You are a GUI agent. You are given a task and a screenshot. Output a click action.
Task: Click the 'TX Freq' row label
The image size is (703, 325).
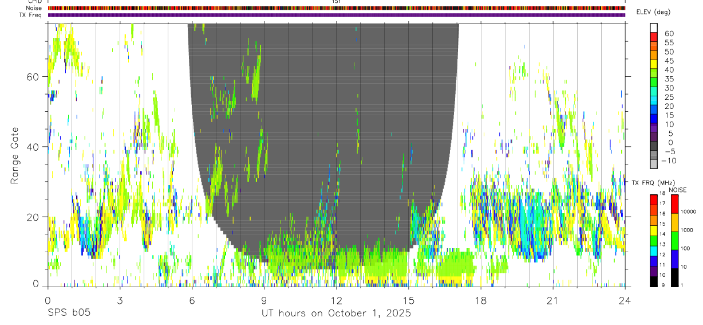click(31, 15)
